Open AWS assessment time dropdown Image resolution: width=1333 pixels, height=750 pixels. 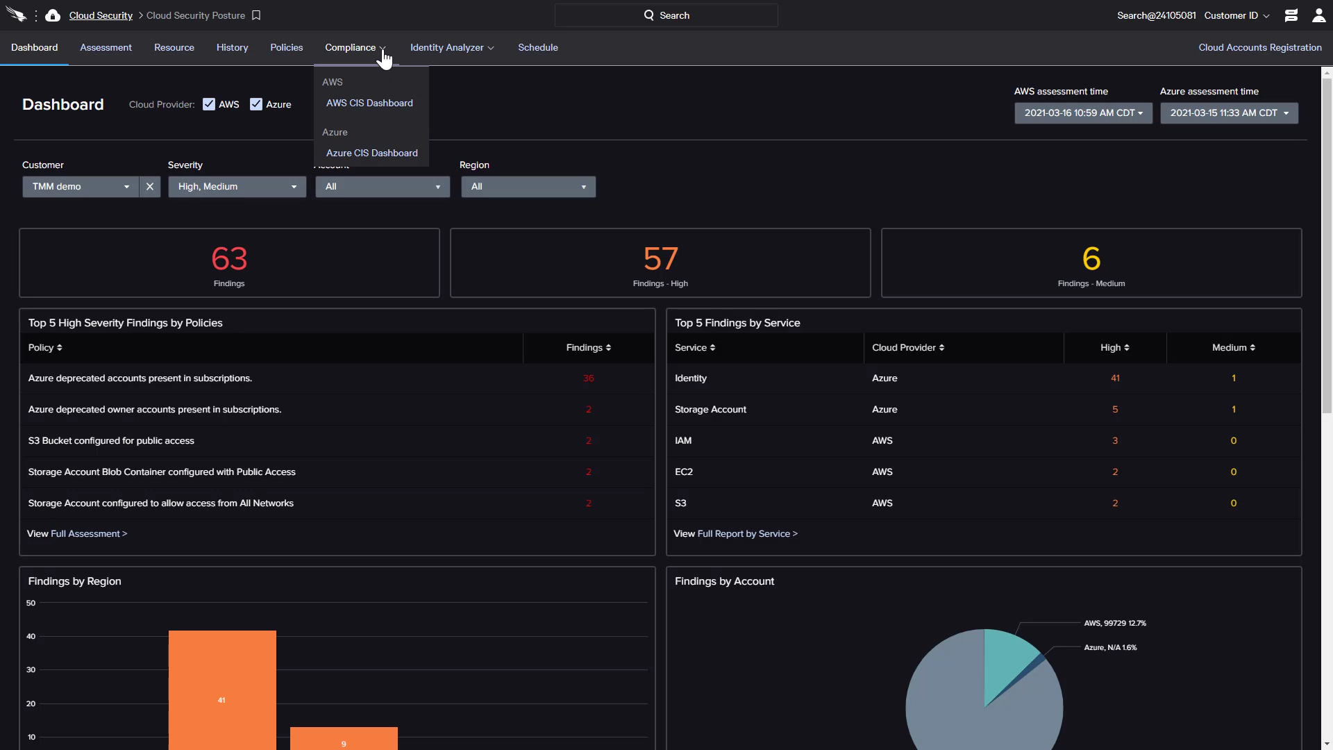click(1083, 113)
